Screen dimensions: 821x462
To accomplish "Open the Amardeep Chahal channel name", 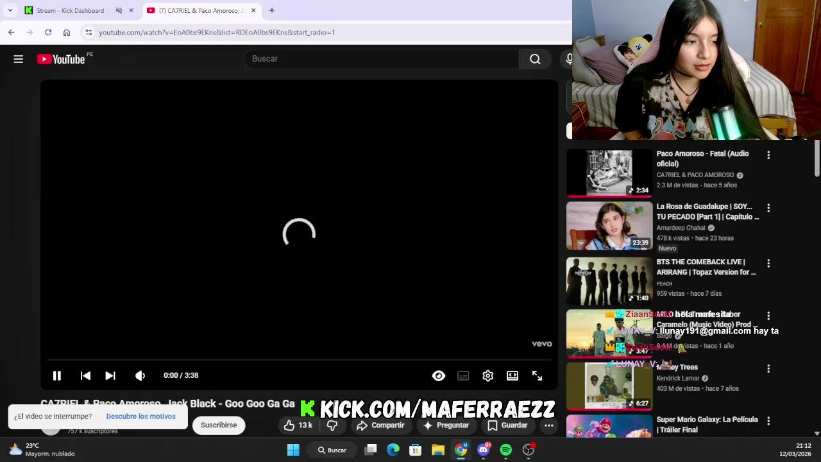I will click(681, 228).
